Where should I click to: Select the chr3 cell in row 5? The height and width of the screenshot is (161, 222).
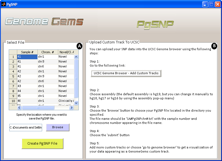[48, 76]
